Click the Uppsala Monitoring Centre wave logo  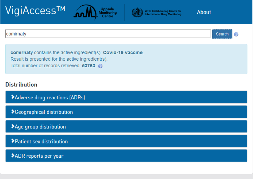click(x=85, y=13)
